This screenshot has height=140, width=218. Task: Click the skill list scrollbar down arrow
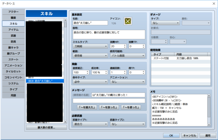(x=65, y=122)
